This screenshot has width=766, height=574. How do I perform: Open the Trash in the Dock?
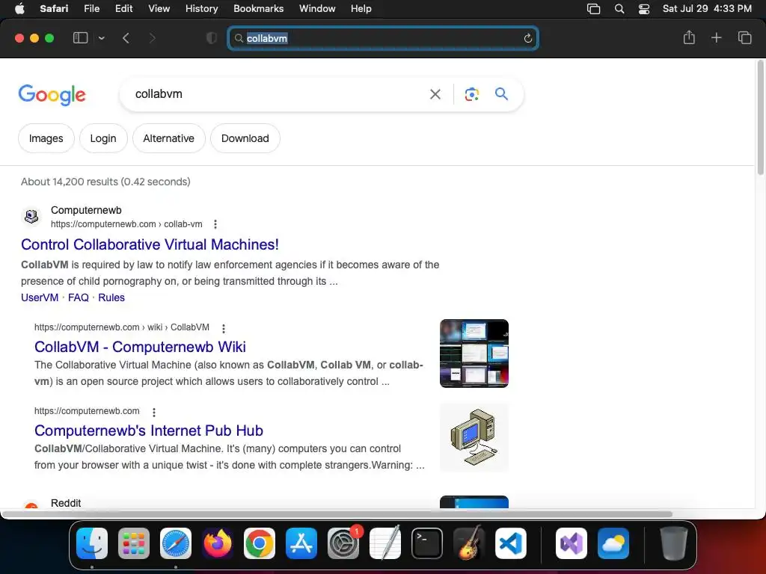674,543
